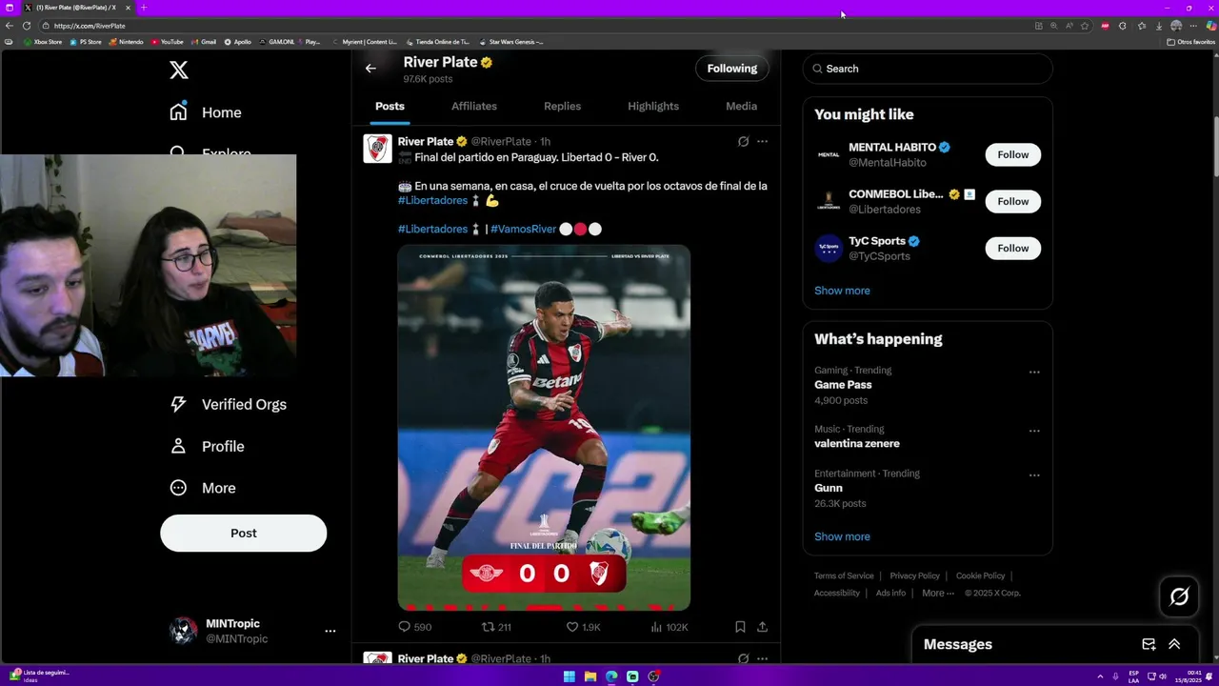Screen dimensions: 1219x686
Task: Share the Libertad vs River post
Action: 762,627
